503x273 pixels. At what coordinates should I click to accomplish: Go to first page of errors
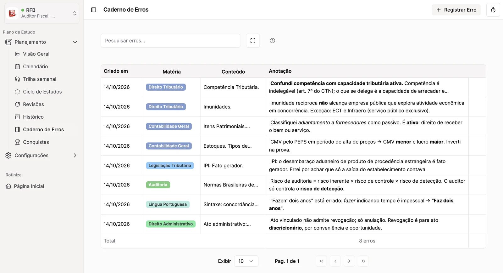pyautogui.click(x=321, y=261)
